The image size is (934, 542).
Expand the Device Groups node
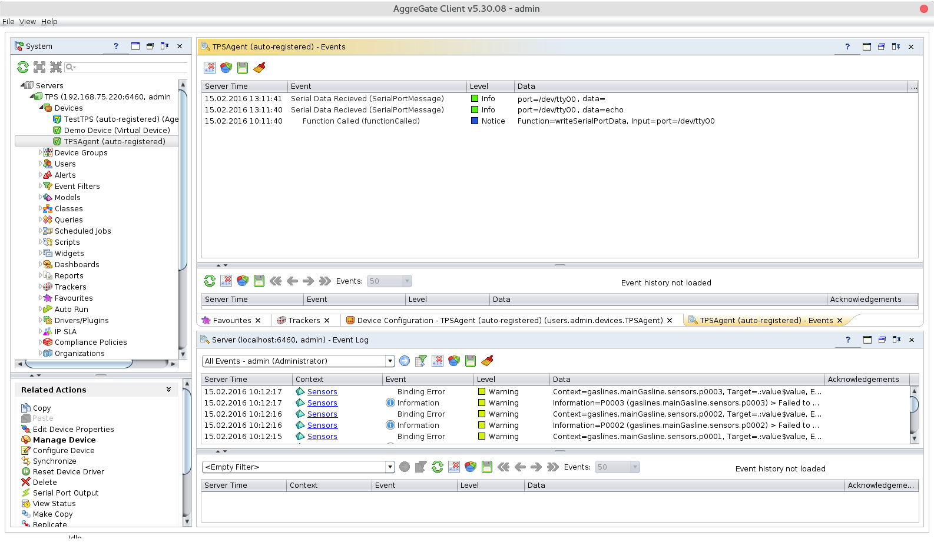point(41,152)
